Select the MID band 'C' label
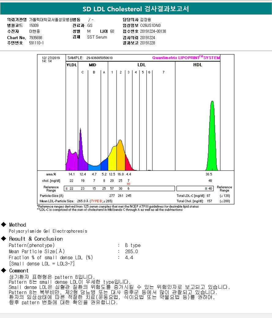The width and height of the screenshot is (272, 318). [82, 72]
